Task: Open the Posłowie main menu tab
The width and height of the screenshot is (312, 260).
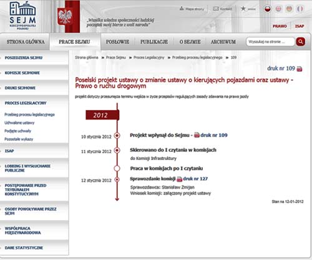Action: 117,42
